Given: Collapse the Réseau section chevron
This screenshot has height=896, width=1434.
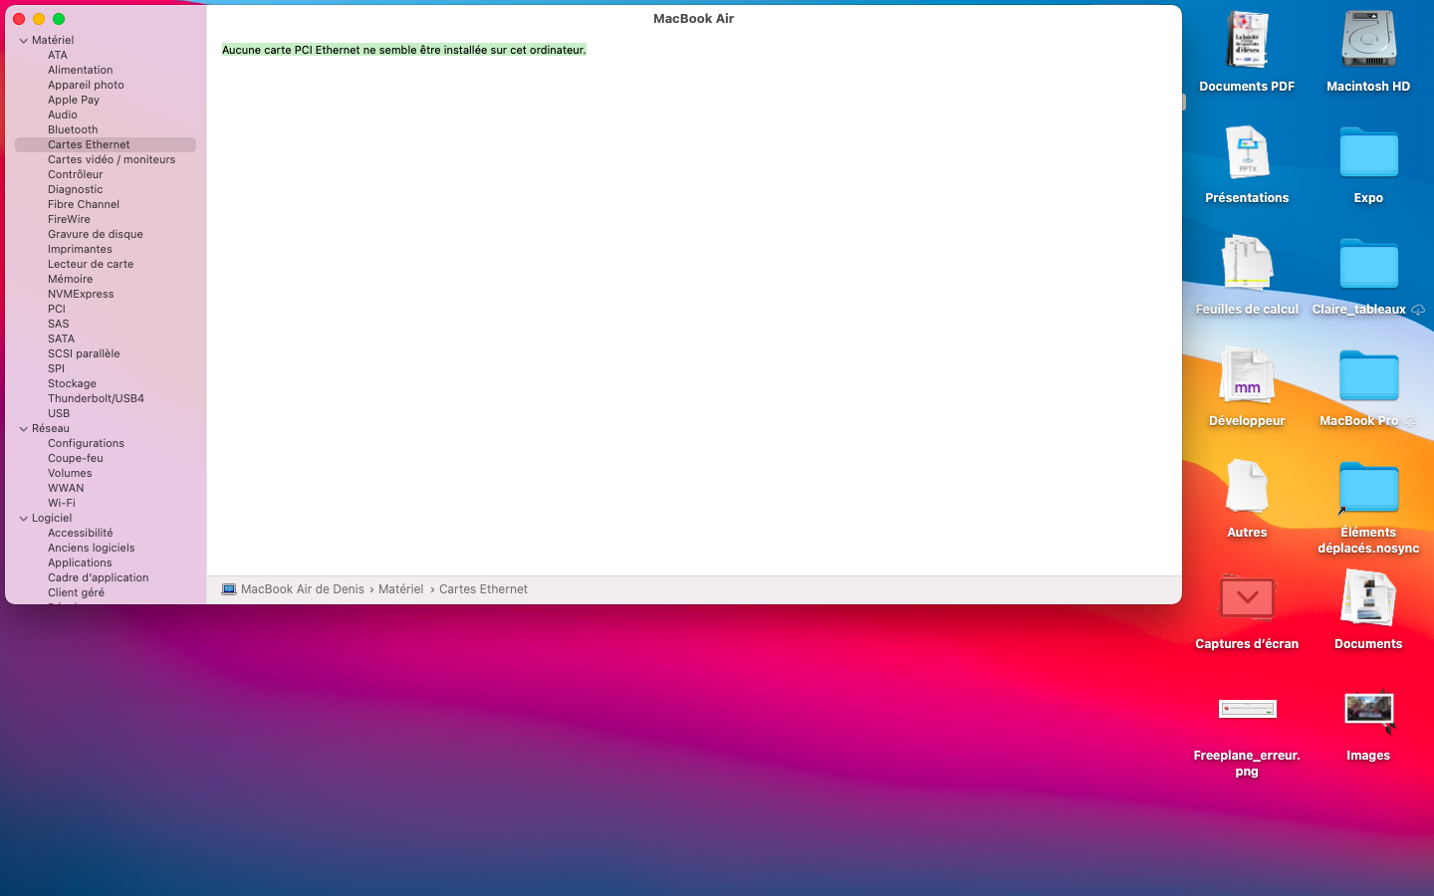Looking at the screenshot, I should click(x=23, y=429).
